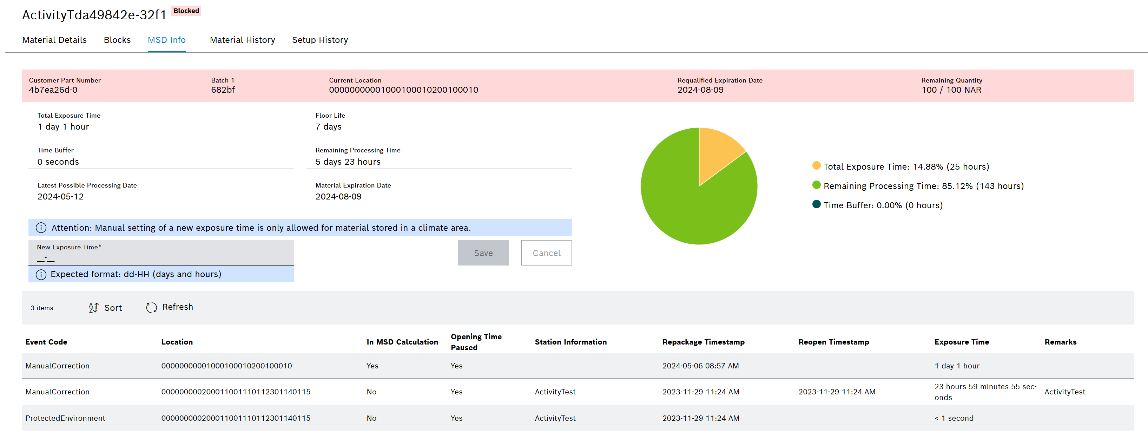This screenshot has height=439, width=1148.
Task: Click the Station Information column header
Action: click(570, 342)
